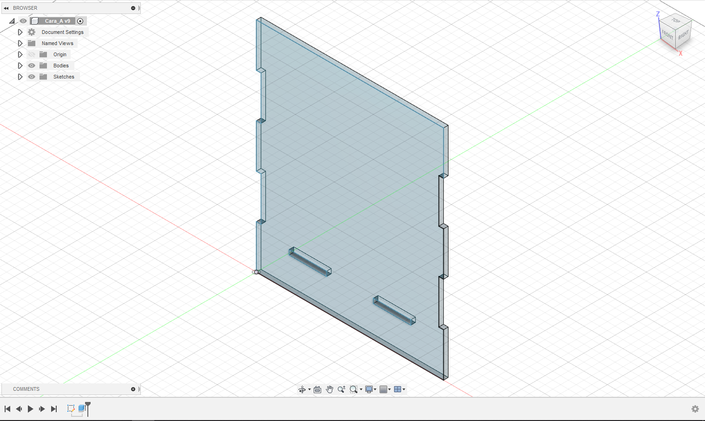
Task: Show the hidden Origin folder
Action: coord(32,54)
